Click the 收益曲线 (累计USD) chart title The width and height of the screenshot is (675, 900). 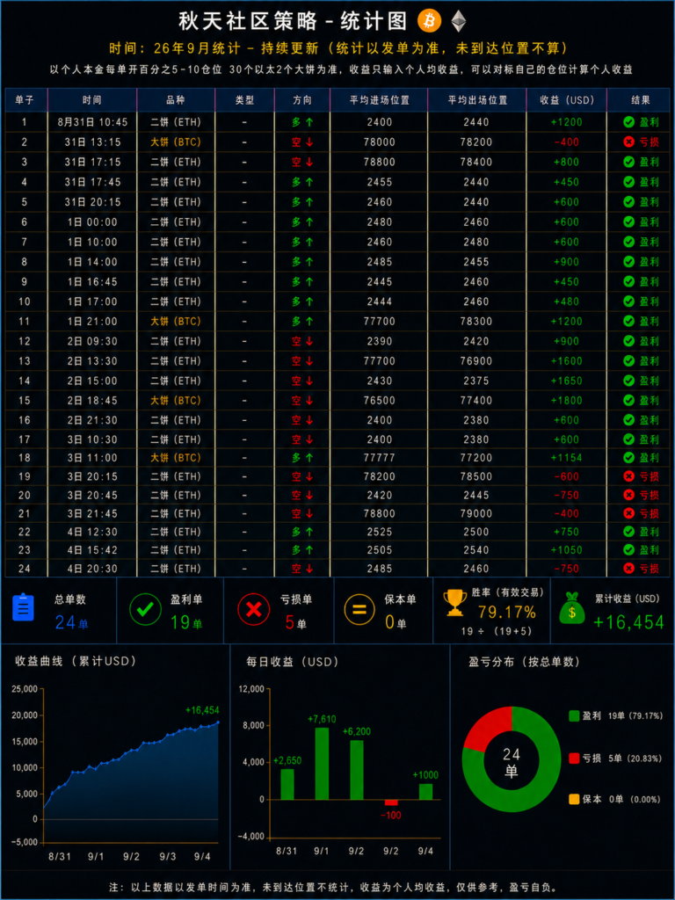pos(76,661)
